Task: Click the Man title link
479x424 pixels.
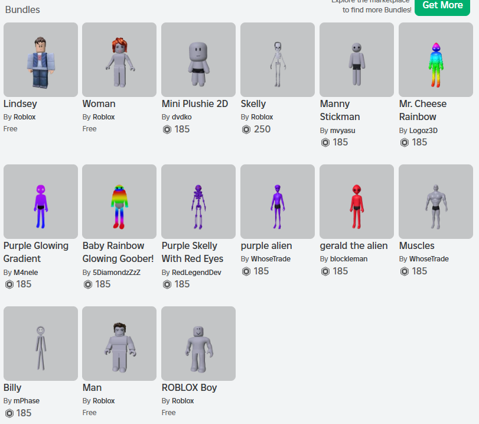Action: coord(92,388)
